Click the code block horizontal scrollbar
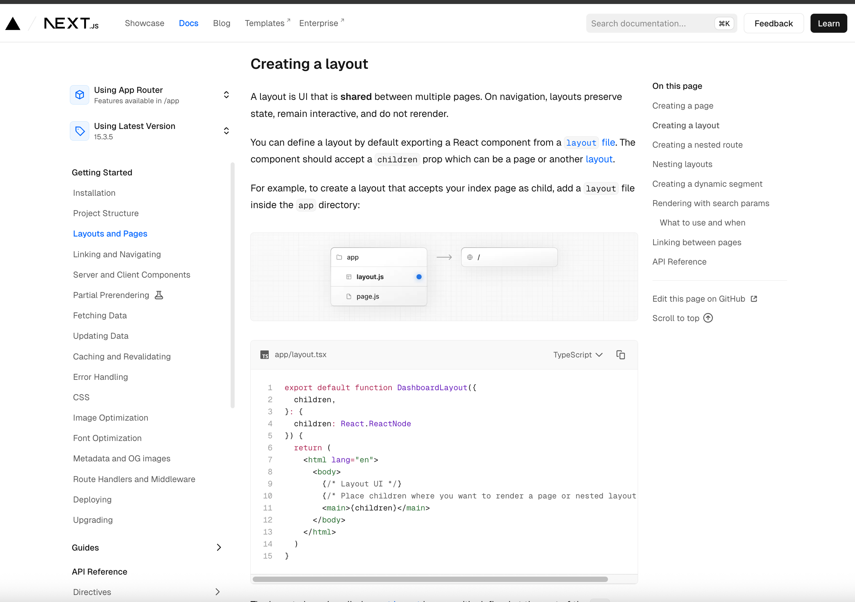Screen dimensions: 855x602 click(x=430, y=579)
